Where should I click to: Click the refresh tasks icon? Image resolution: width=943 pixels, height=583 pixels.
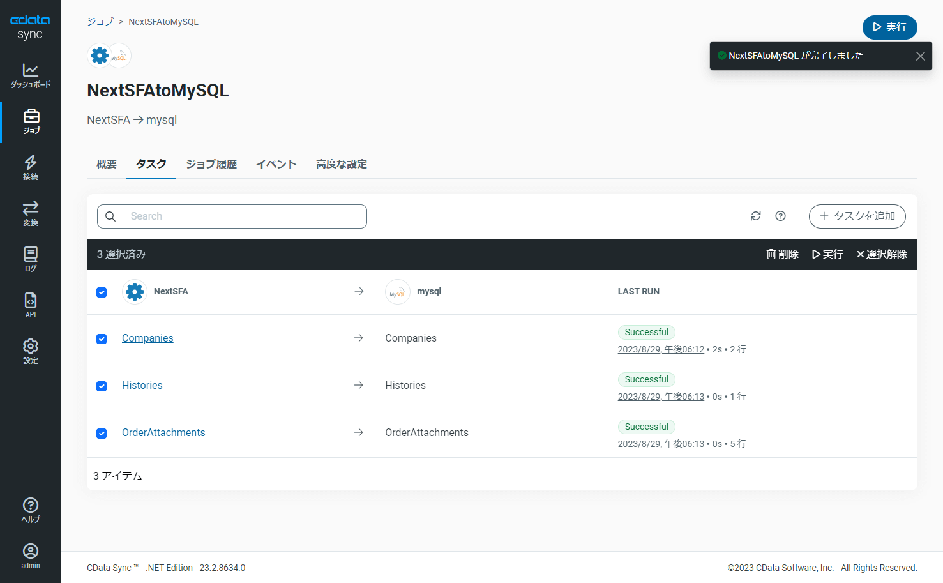tap(756, 216)
